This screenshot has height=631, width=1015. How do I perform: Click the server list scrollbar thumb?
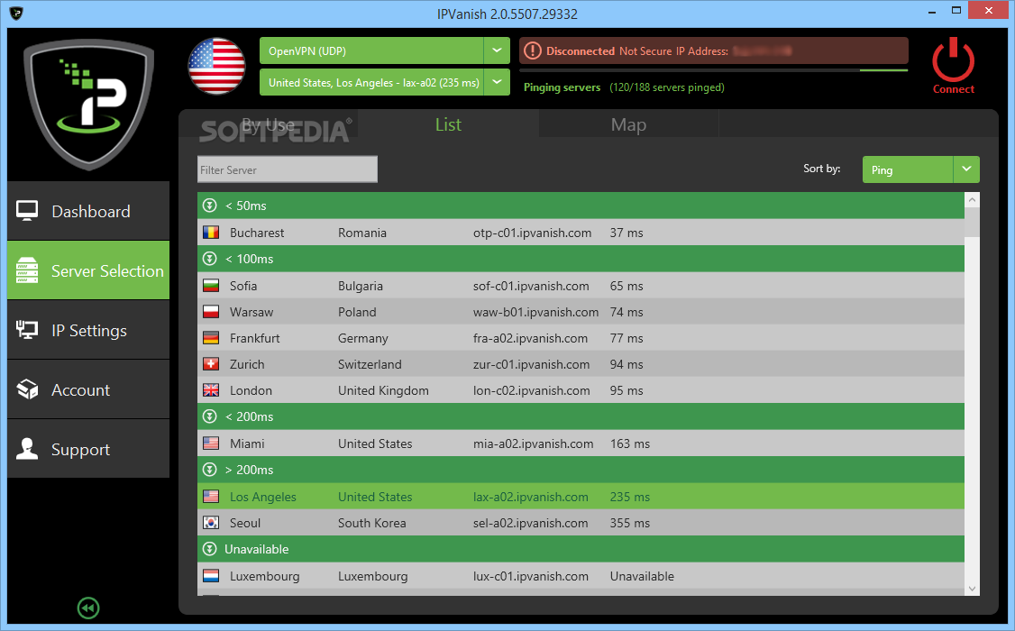972,222
